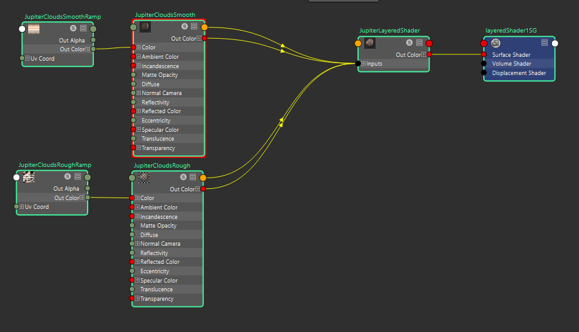
Task: Click the layeredShader1SG shading group icon
Action: (x=495, y=43)
